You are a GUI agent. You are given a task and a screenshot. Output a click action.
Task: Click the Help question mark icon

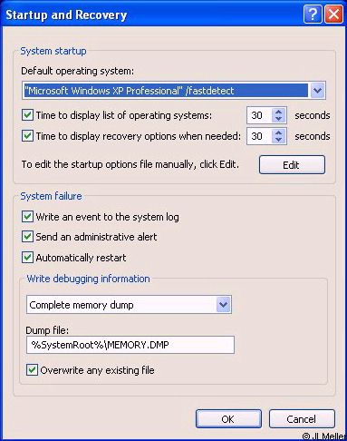(313, 14)
